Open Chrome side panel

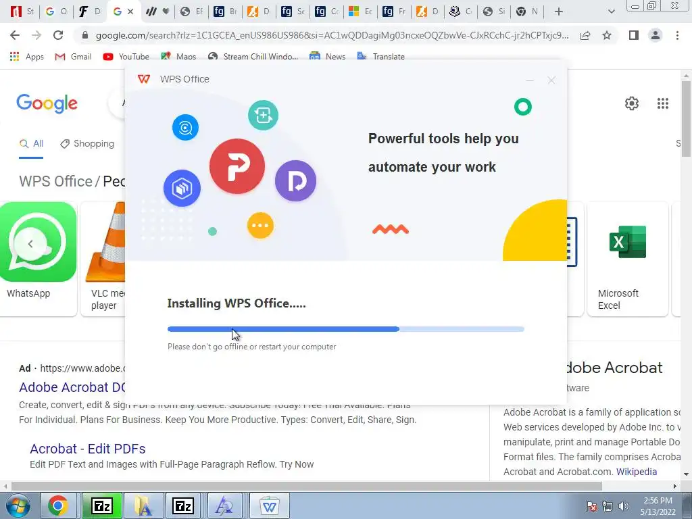point(634,35)
